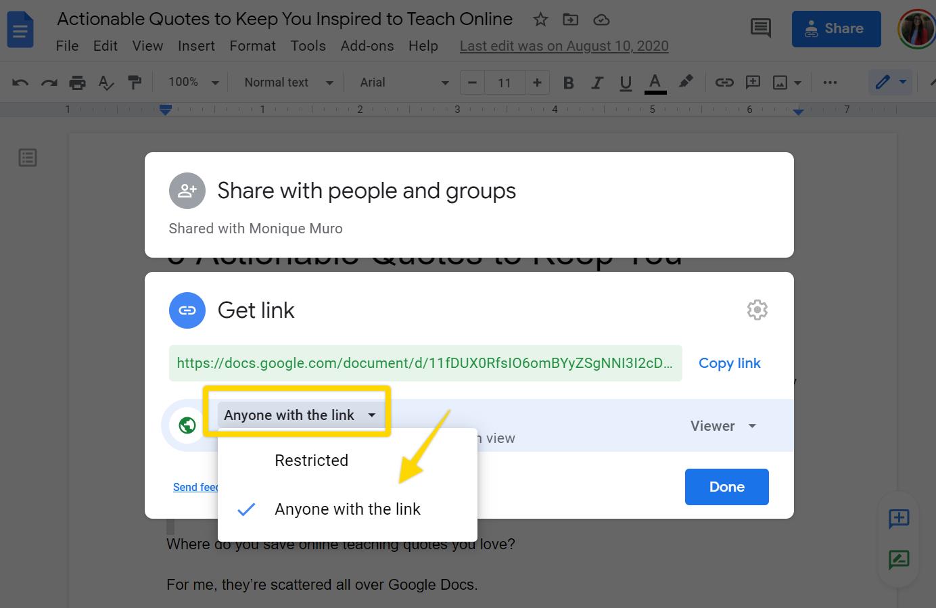Open last edit version history link
The image size is (936, 608).
click(x=564, y=46)
